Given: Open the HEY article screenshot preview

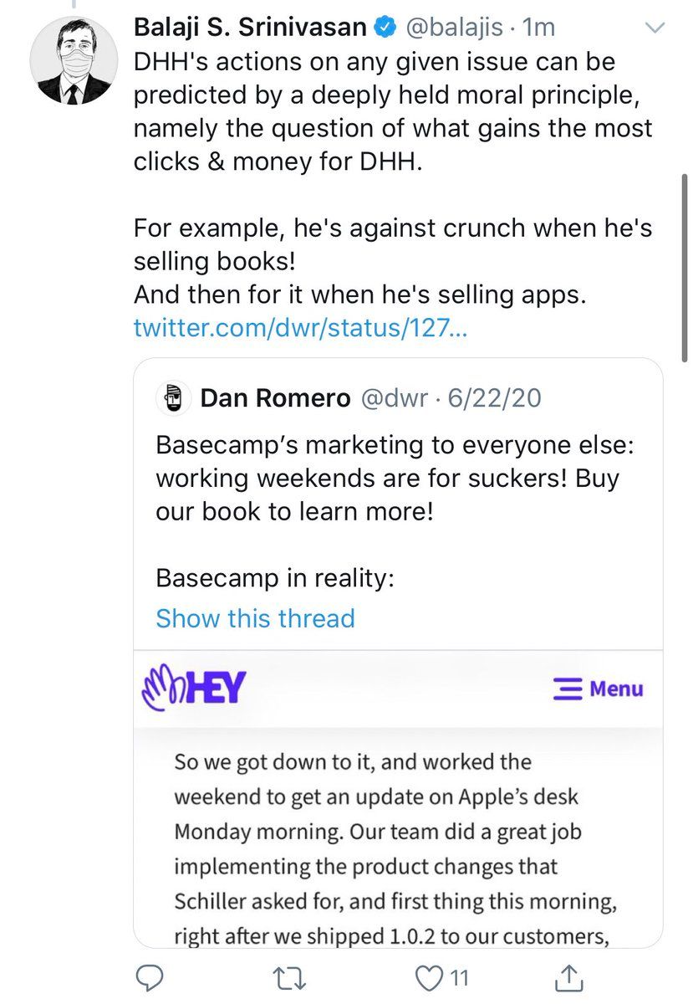Looking at the screenshot, I should [x=398, y=799].
